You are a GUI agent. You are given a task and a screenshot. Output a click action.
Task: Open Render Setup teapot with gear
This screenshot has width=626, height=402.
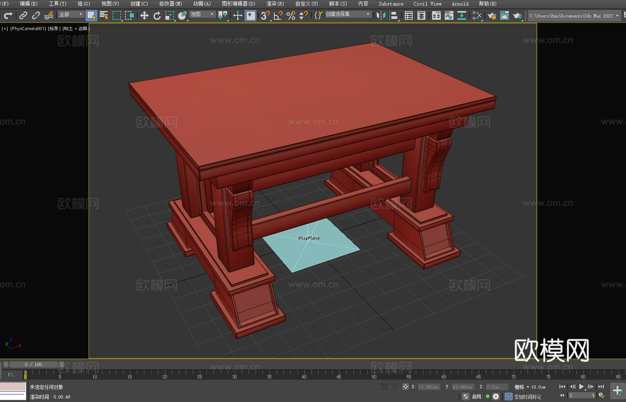491,16
